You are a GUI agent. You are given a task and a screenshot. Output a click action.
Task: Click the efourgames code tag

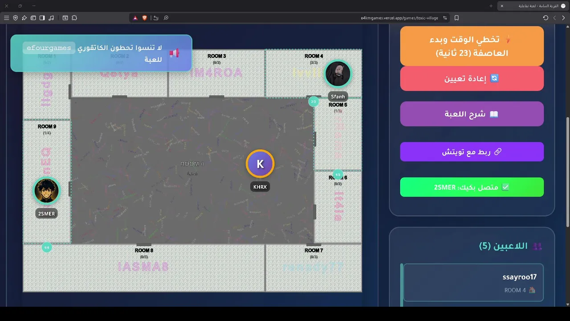tap(49, 48)
